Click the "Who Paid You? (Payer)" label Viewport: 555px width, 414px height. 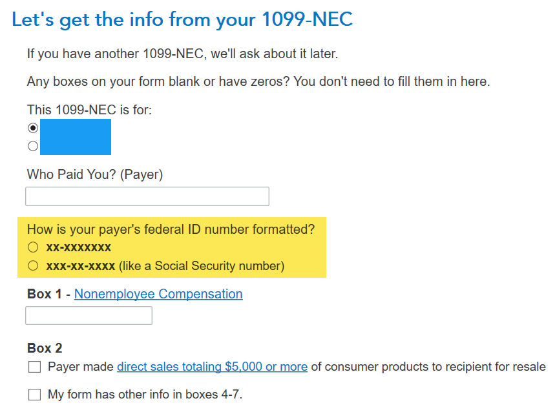point(95,174)
